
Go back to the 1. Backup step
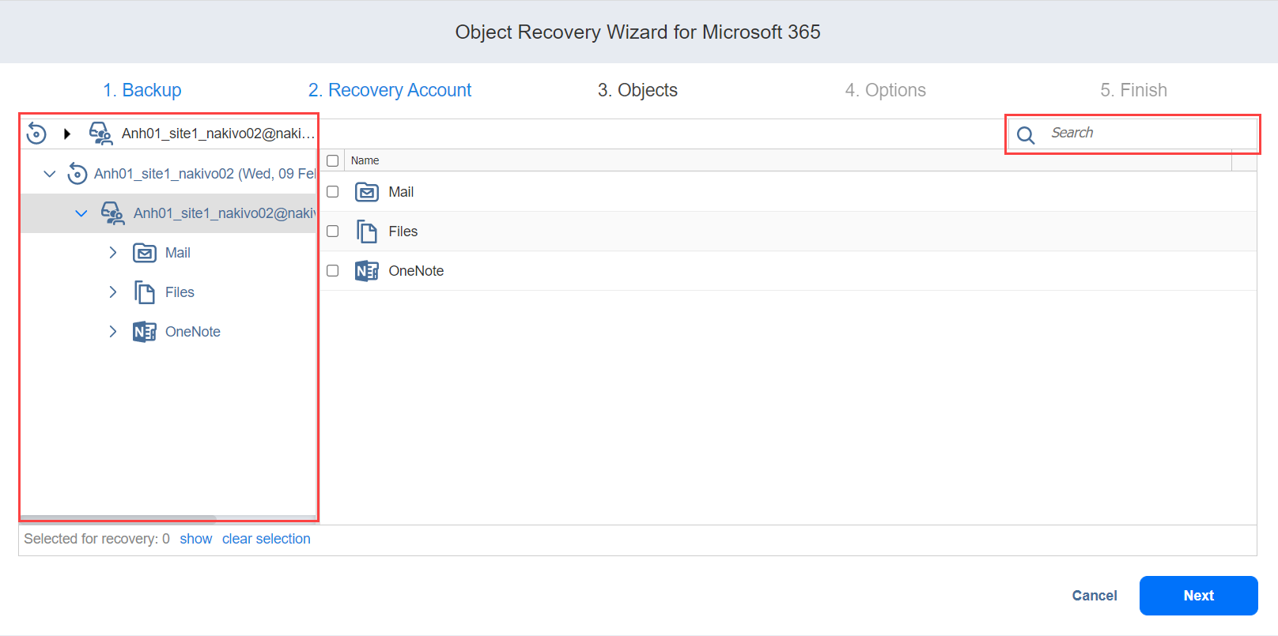click(x=142, y=90)
